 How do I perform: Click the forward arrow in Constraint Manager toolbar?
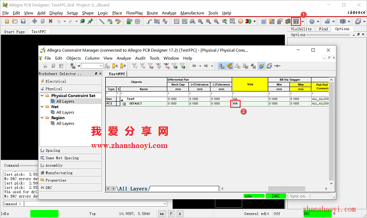pyautogui.click(x=206, y=66)
